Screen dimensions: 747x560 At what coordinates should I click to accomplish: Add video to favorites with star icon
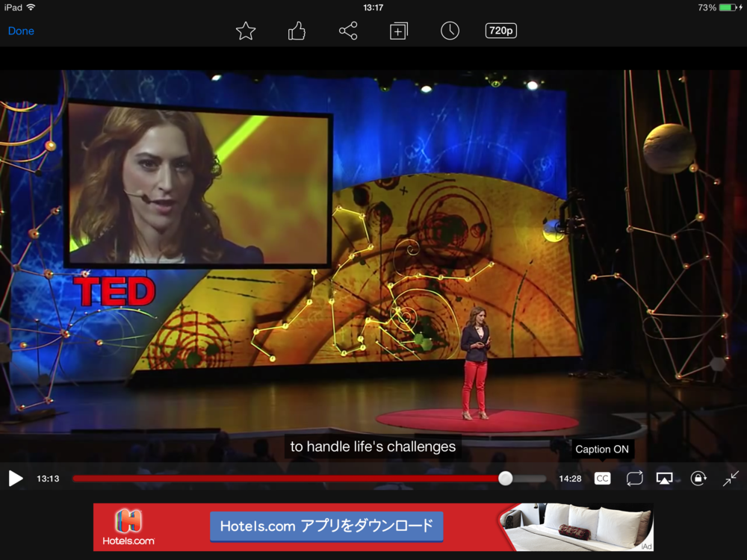click(x=246, y=31)
